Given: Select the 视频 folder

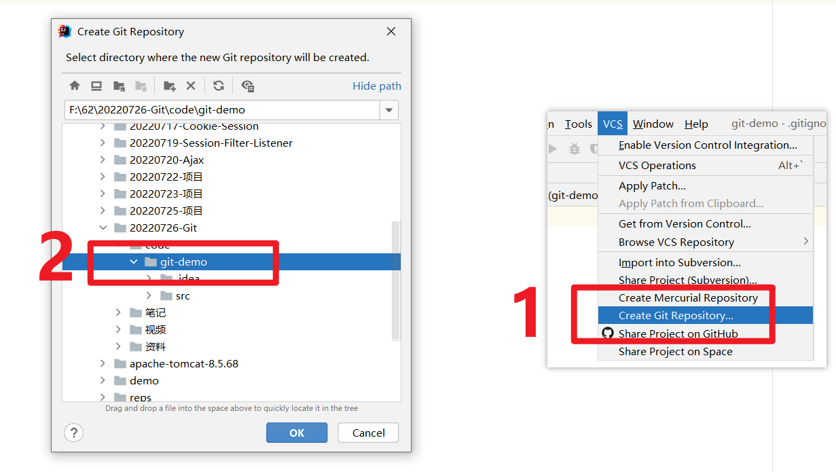Looking at the screenshot, I should 232,329.
